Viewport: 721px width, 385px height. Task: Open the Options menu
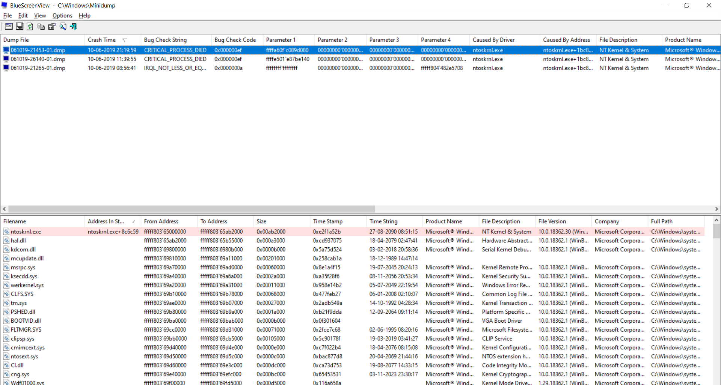tap(62, 15)
